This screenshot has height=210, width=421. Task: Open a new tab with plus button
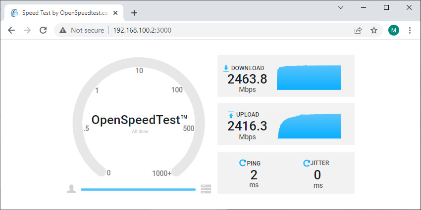(x=134, y=13)
